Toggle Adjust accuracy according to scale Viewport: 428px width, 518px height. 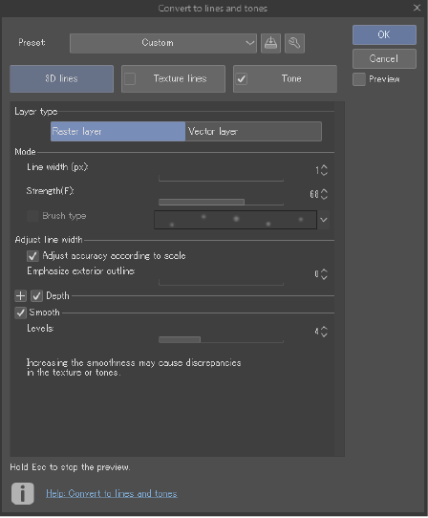click(32, 256)
